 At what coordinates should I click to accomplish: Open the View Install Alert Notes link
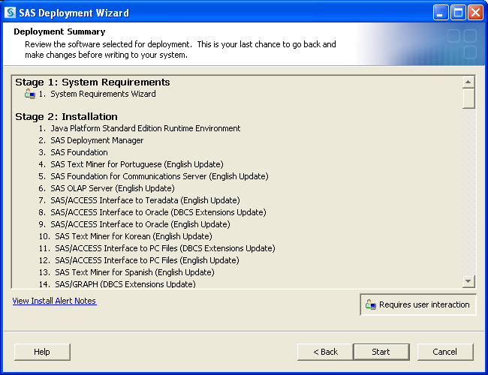click(x=55, y=301)
